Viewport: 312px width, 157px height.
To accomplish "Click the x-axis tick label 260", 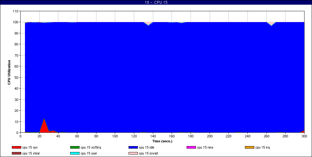I will pyautogui.click(x=266, y=136).
